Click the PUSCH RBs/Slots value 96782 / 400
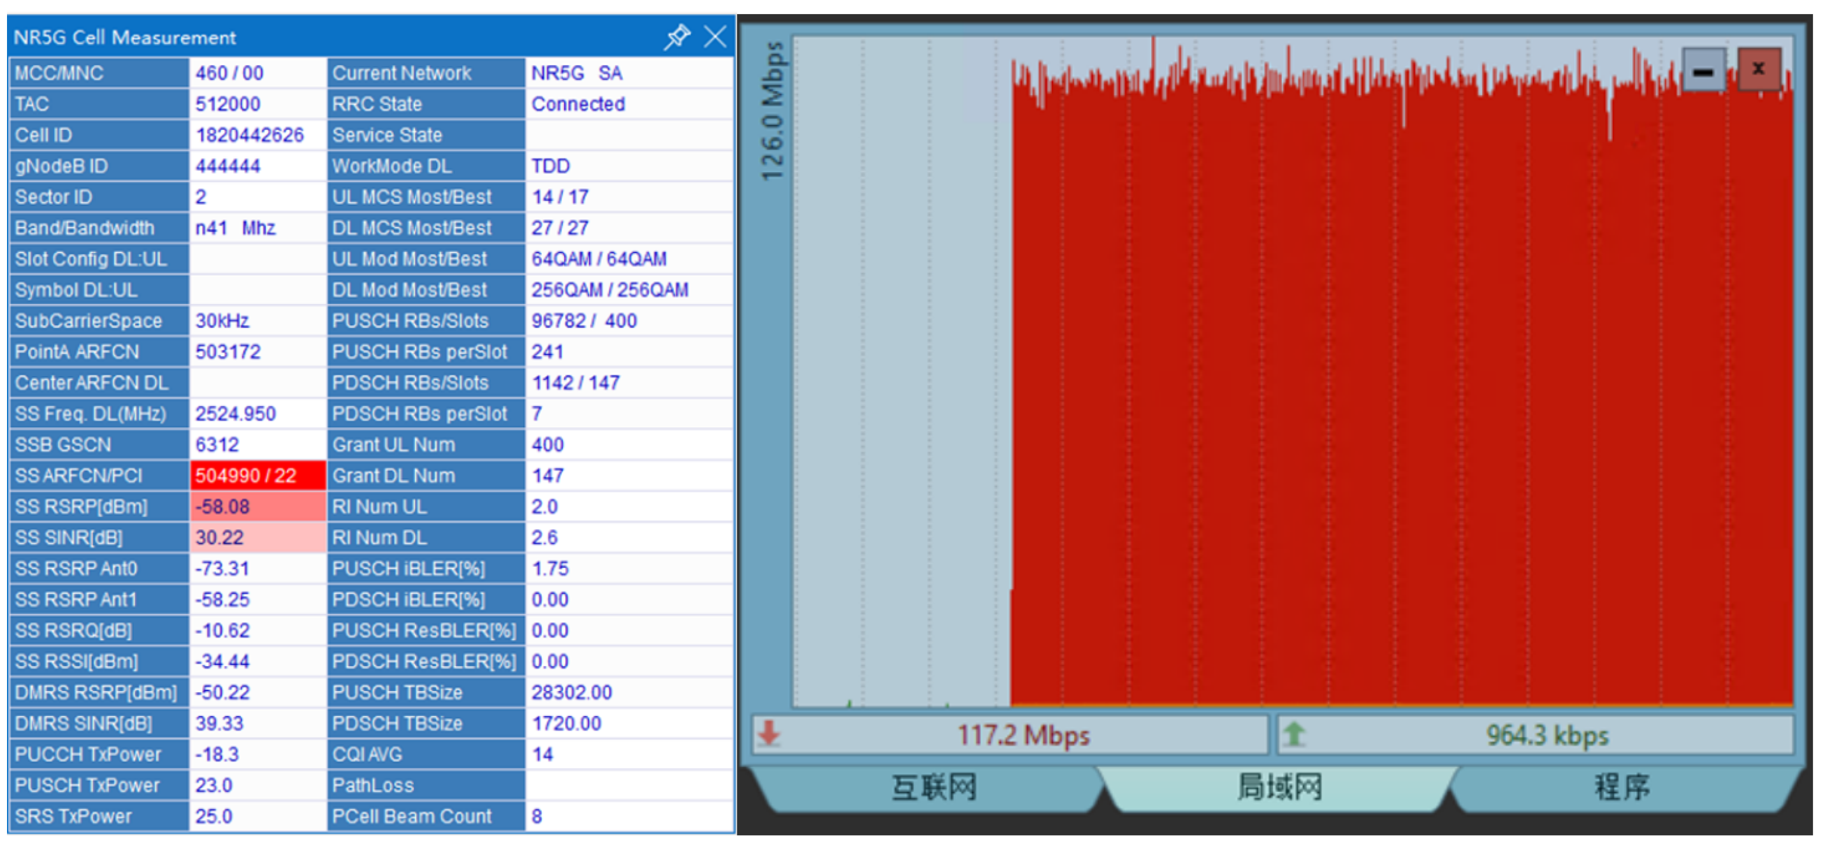 coord(584,321)
